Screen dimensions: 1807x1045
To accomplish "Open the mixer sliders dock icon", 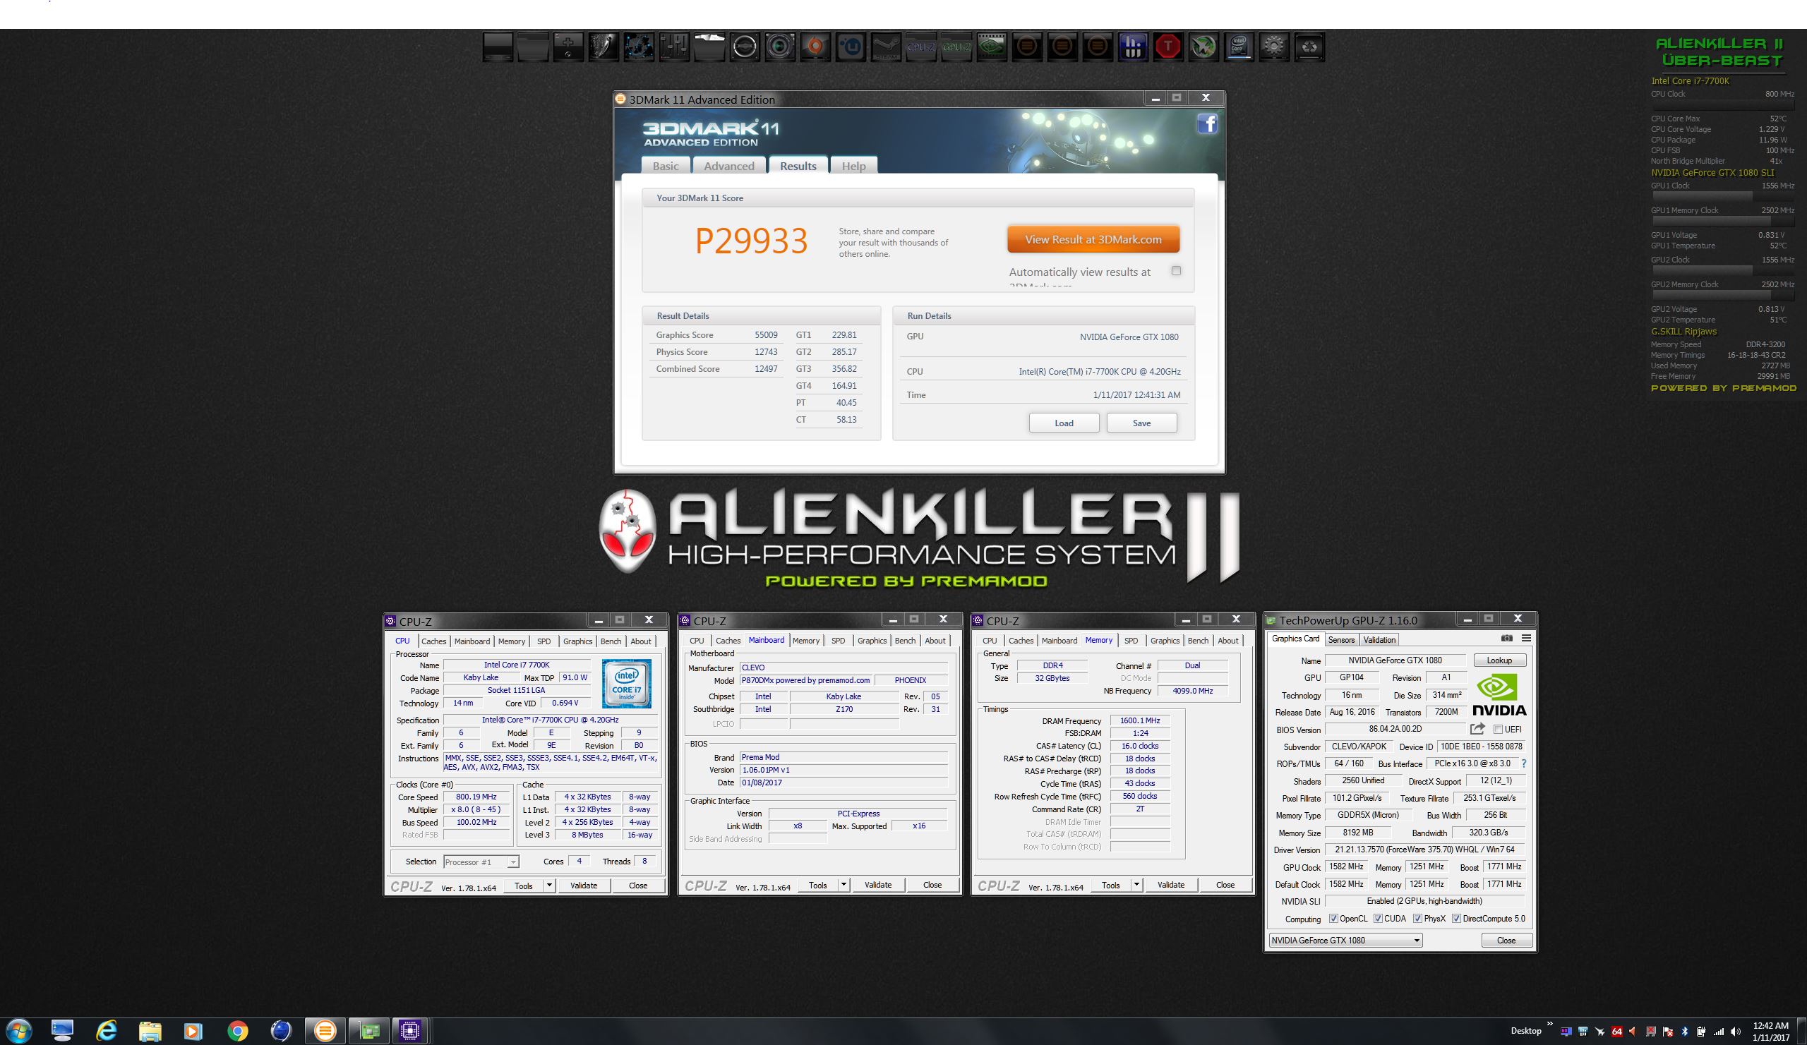I will [674, 47].
